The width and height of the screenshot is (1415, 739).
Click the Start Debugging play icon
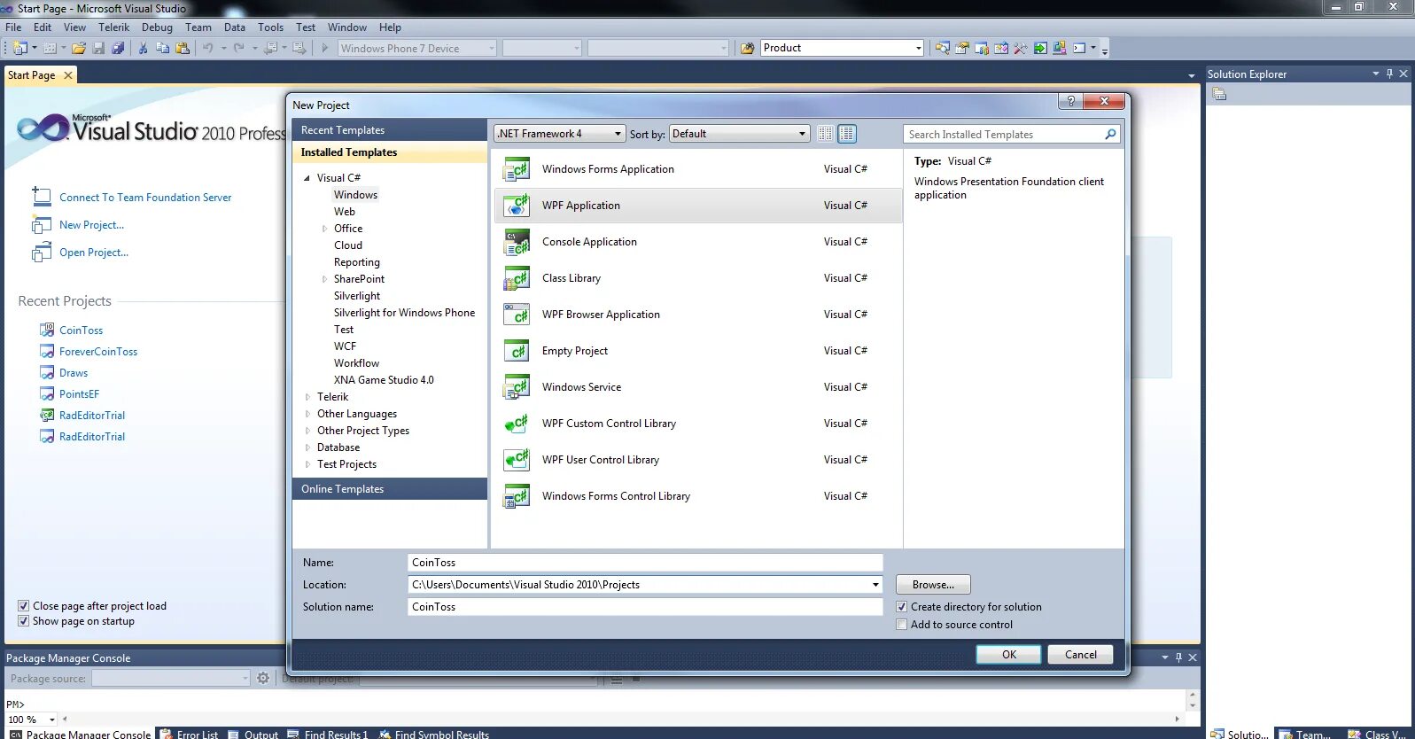325,48
